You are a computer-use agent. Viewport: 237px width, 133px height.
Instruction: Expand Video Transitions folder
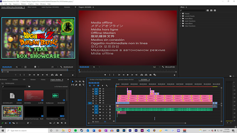coord(181,26)
